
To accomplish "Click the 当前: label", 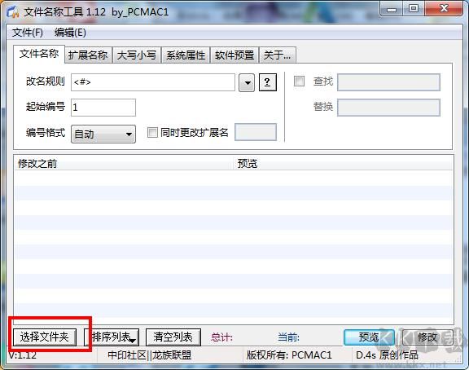I will (x=288, y=337).
